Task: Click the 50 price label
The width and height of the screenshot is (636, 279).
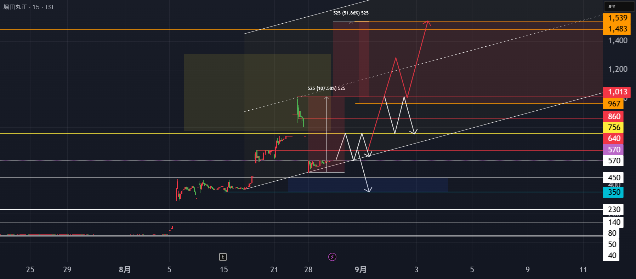Action: coord(612,245)
